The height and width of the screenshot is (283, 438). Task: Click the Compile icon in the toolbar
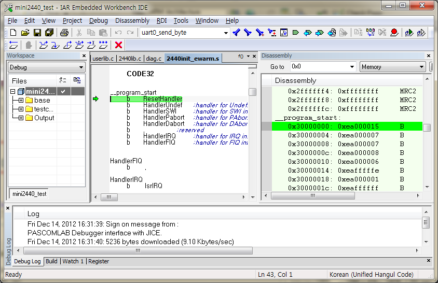point(359,33)
